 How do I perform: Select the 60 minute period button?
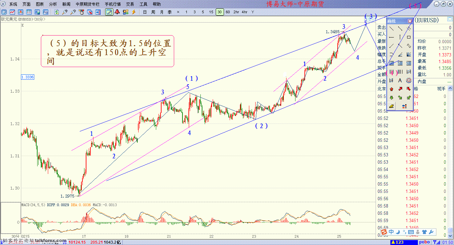point(228,12)
